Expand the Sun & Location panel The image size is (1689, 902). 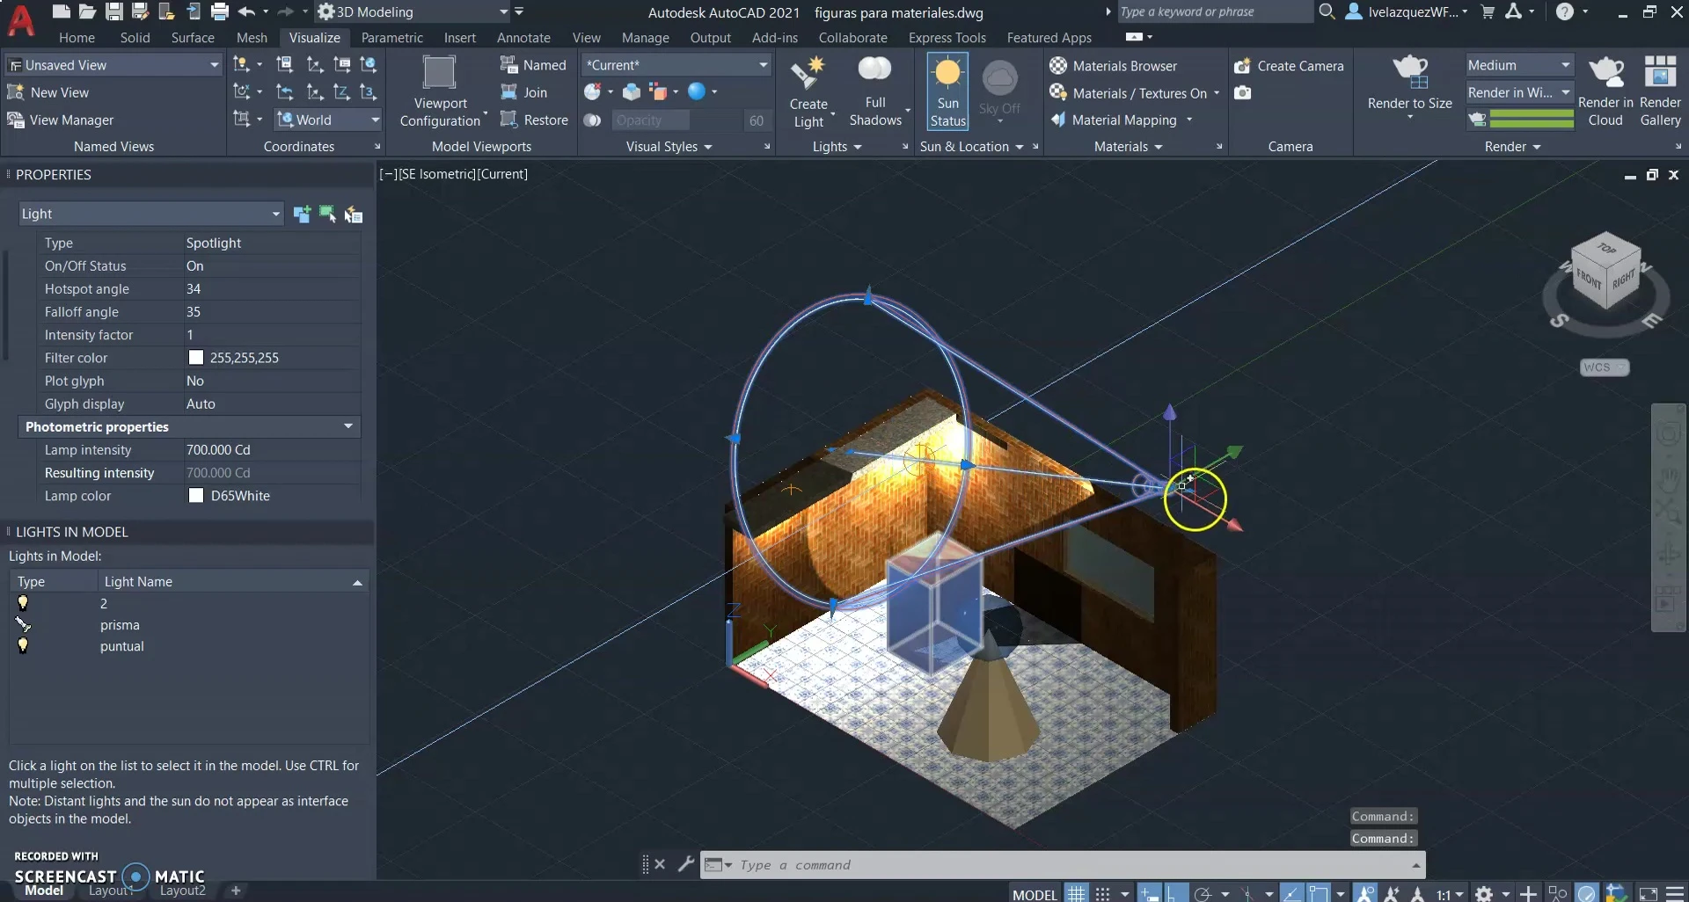[972, 147]
